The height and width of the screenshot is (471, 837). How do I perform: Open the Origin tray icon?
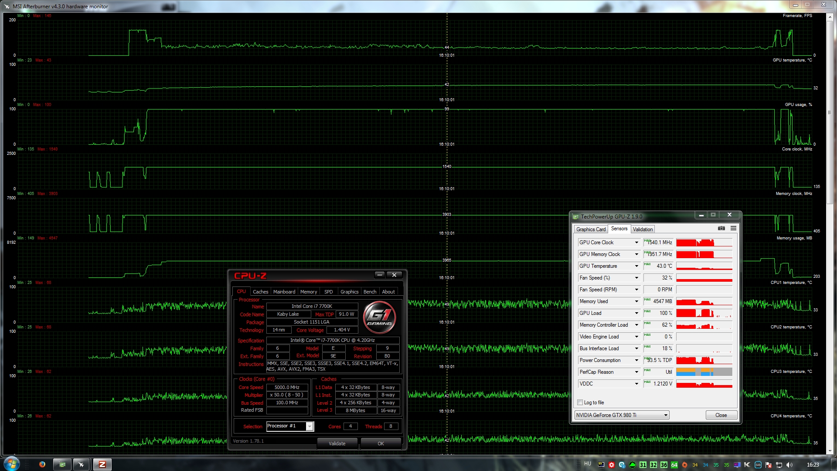point(684,465)
